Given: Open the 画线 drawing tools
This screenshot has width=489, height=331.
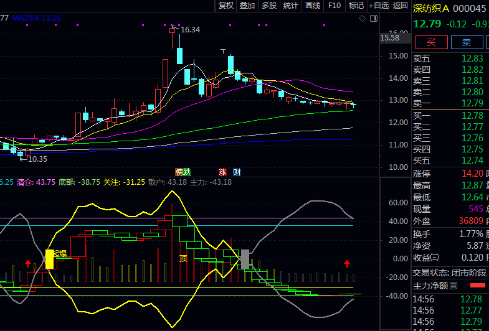Looking at the screenshot, I should pos(313,6).
